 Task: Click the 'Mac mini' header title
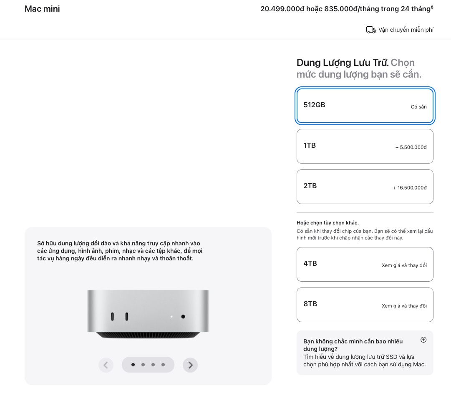[42, 9]
